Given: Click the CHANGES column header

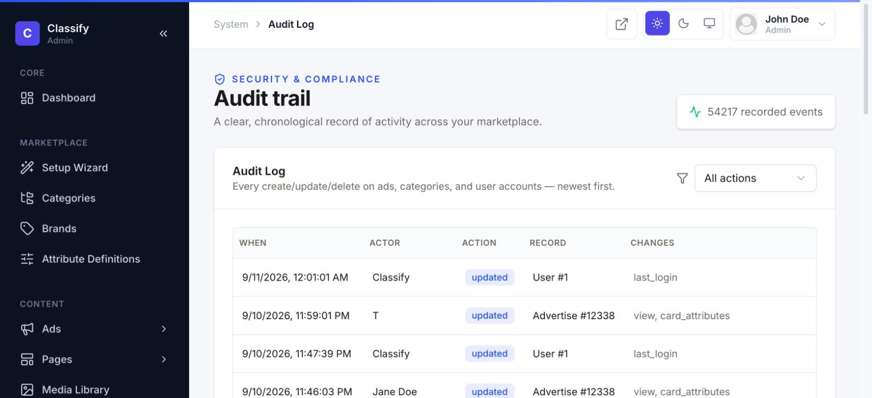Looking at the screenshot, I should 652,243.
